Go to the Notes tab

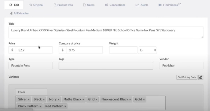coord(89,5)
